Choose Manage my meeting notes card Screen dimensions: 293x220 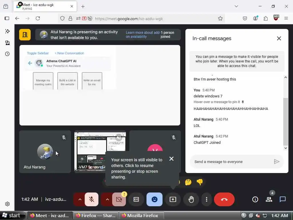tap(43, 81)
